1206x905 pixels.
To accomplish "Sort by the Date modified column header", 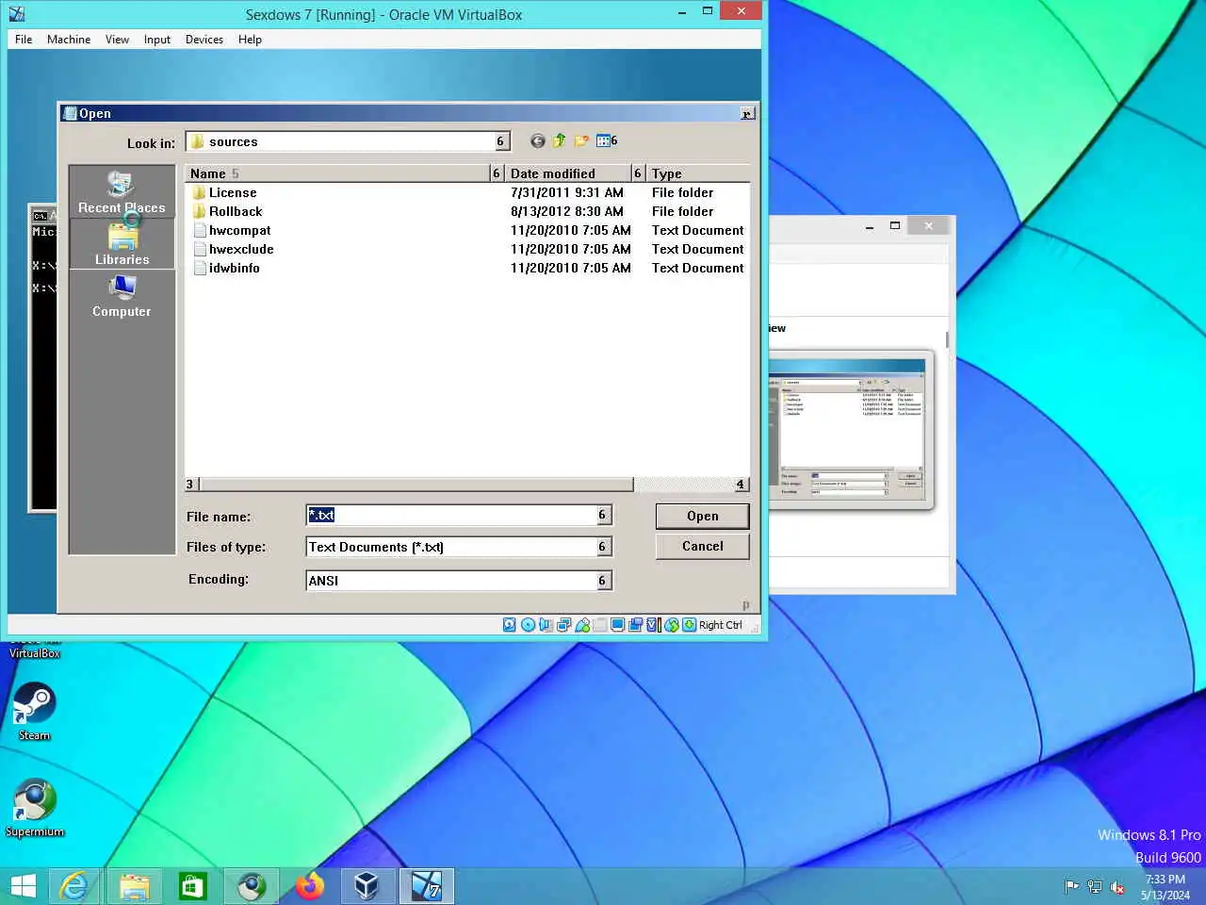I will tap(568, 173).
